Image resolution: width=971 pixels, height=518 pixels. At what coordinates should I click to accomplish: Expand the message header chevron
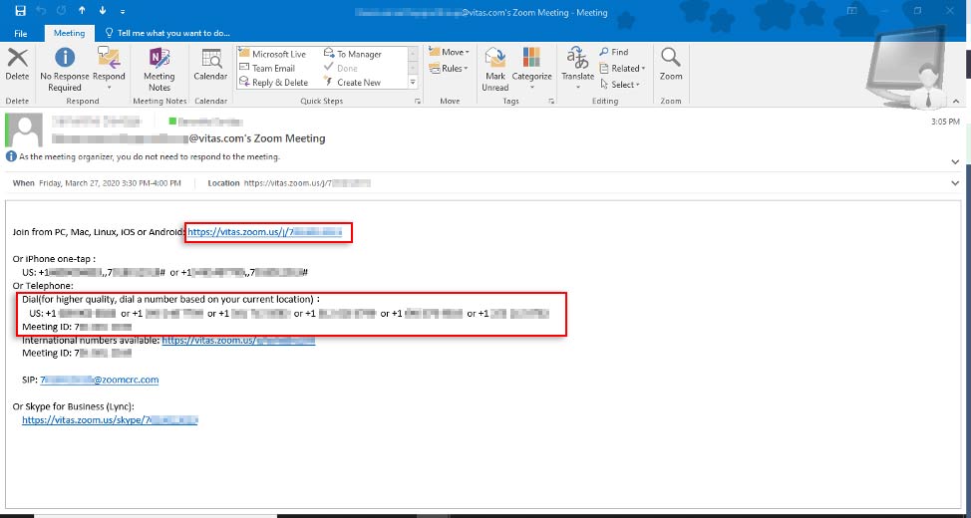955,161
